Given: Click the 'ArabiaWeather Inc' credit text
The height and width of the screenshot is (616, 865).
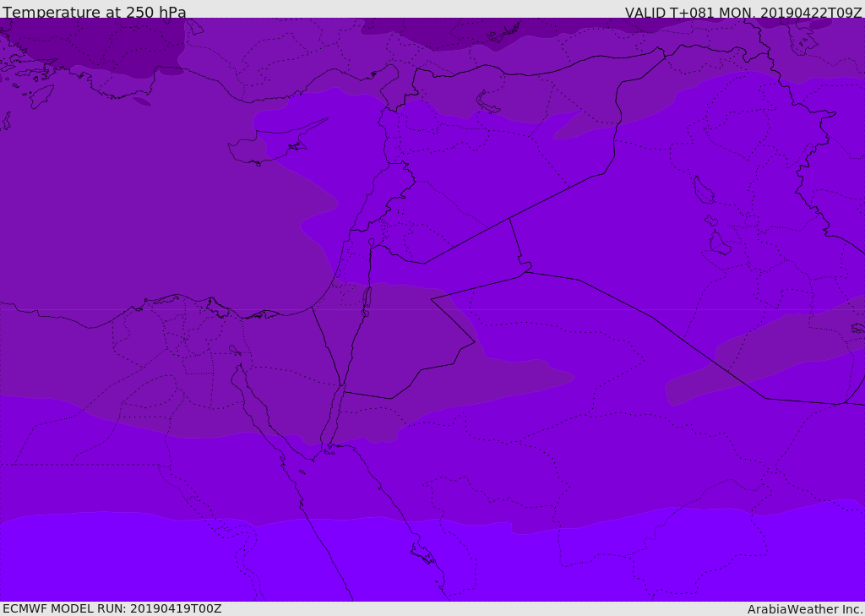Looking at the screenshot, I should tap(805, 609).
